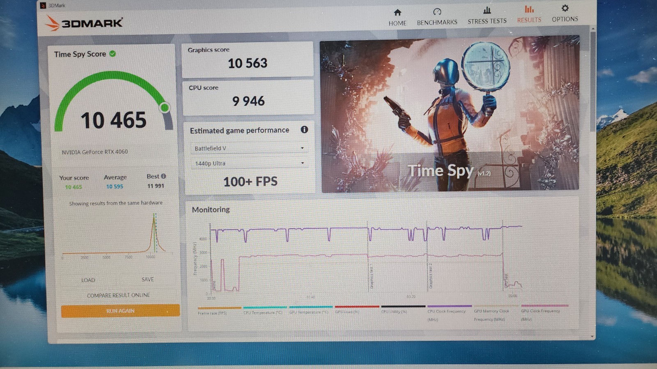The image size is (657, 369).
Task: Open the Options tab
Action: 565,14
